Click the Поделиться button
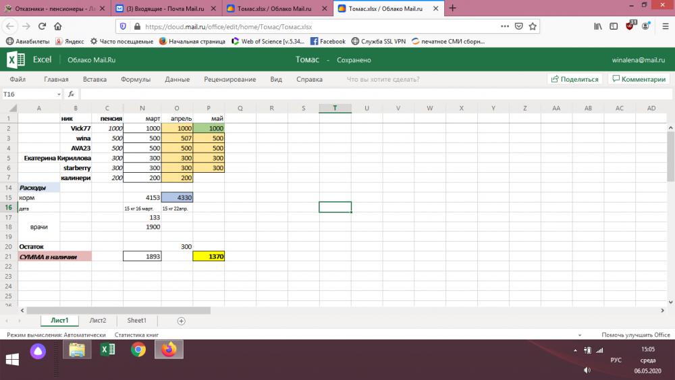675x380 pixels. point(575,79)
